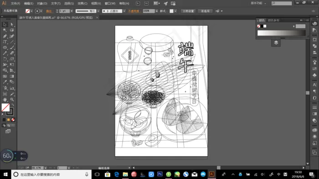The height and width of the screenshot is (179, 319).
Task: Click the orange 不透明度 link
Action: (134, 11)
